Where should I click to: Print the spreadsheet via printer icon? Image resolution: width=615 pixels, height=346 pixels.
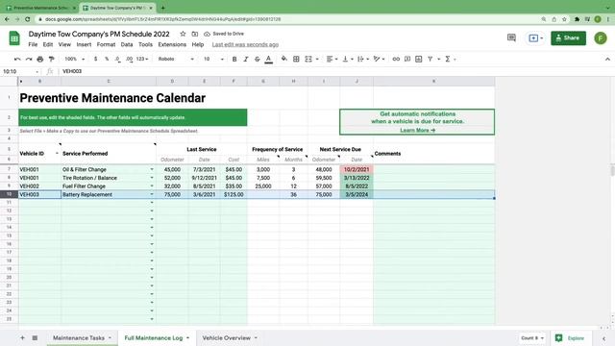[40, 59]
